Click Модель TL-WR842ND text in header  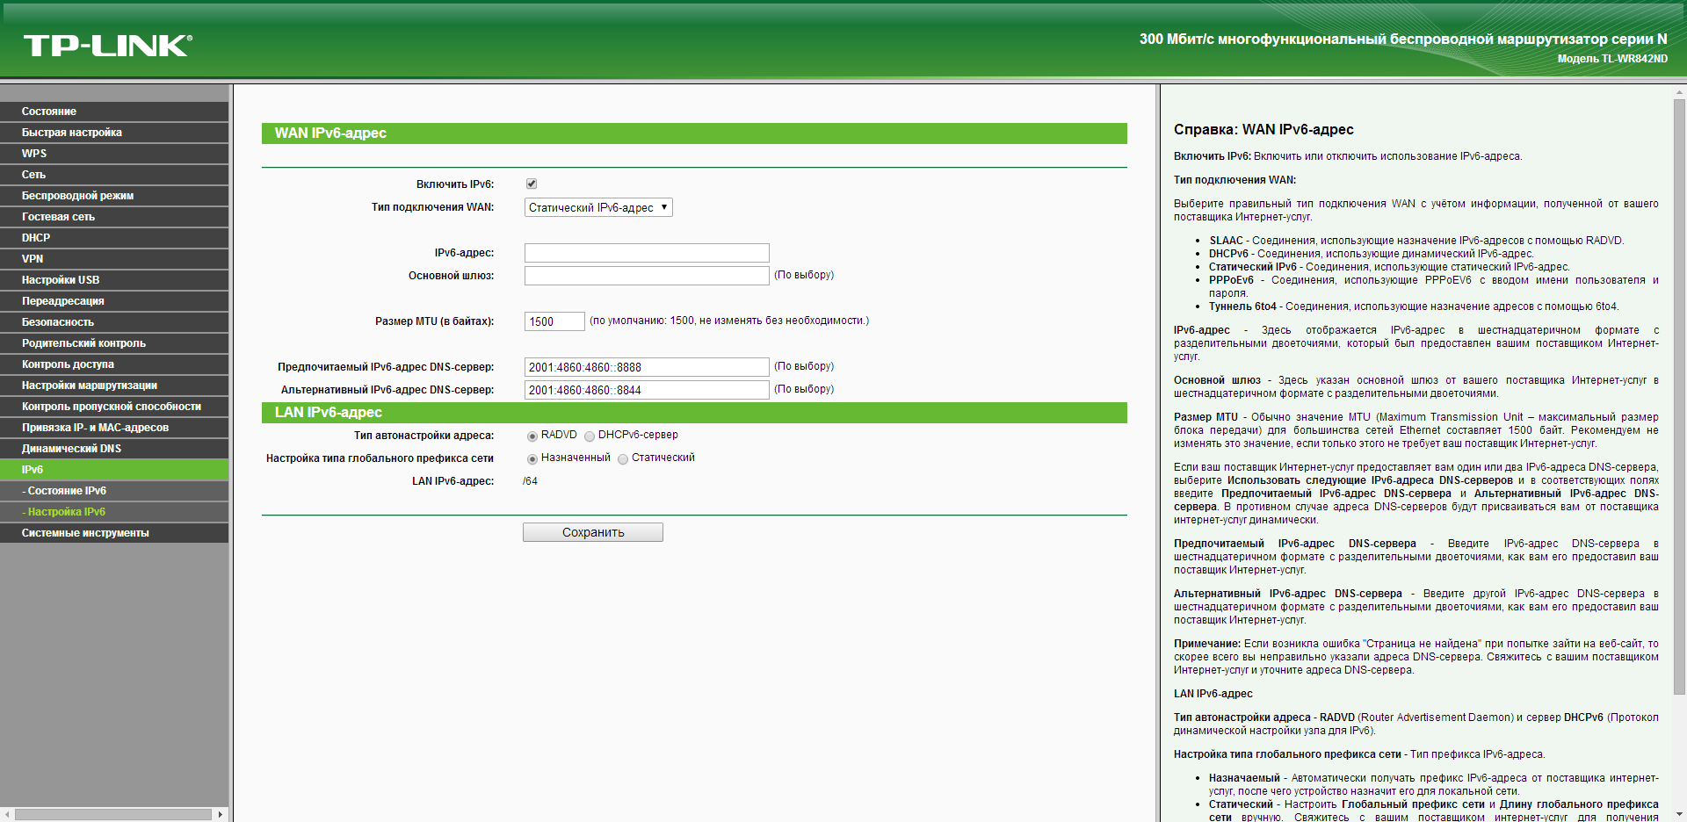click(x=1612, y=59)
